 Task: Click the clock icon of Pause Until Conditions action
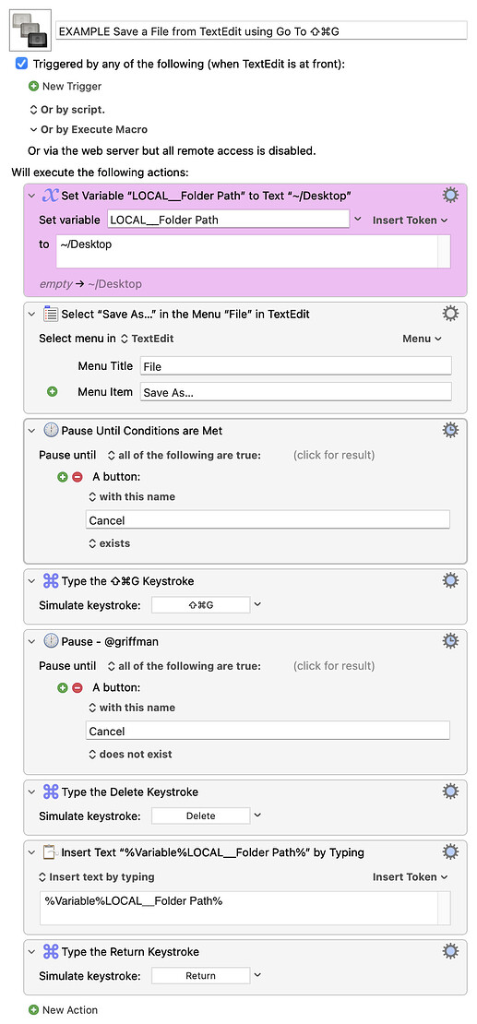(x=51, y=431)
